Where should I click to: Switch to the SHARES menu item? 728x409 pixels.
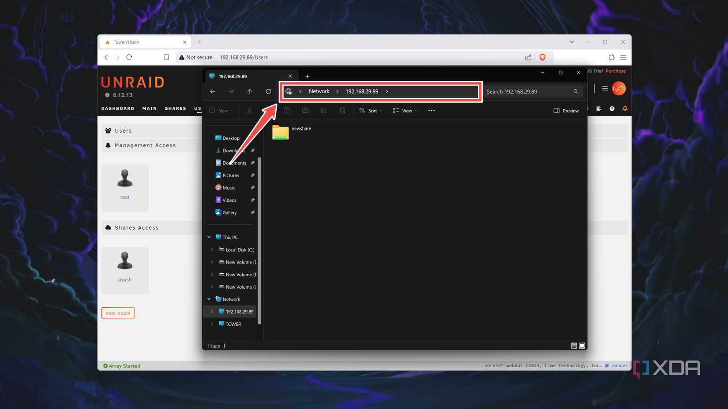175,108
